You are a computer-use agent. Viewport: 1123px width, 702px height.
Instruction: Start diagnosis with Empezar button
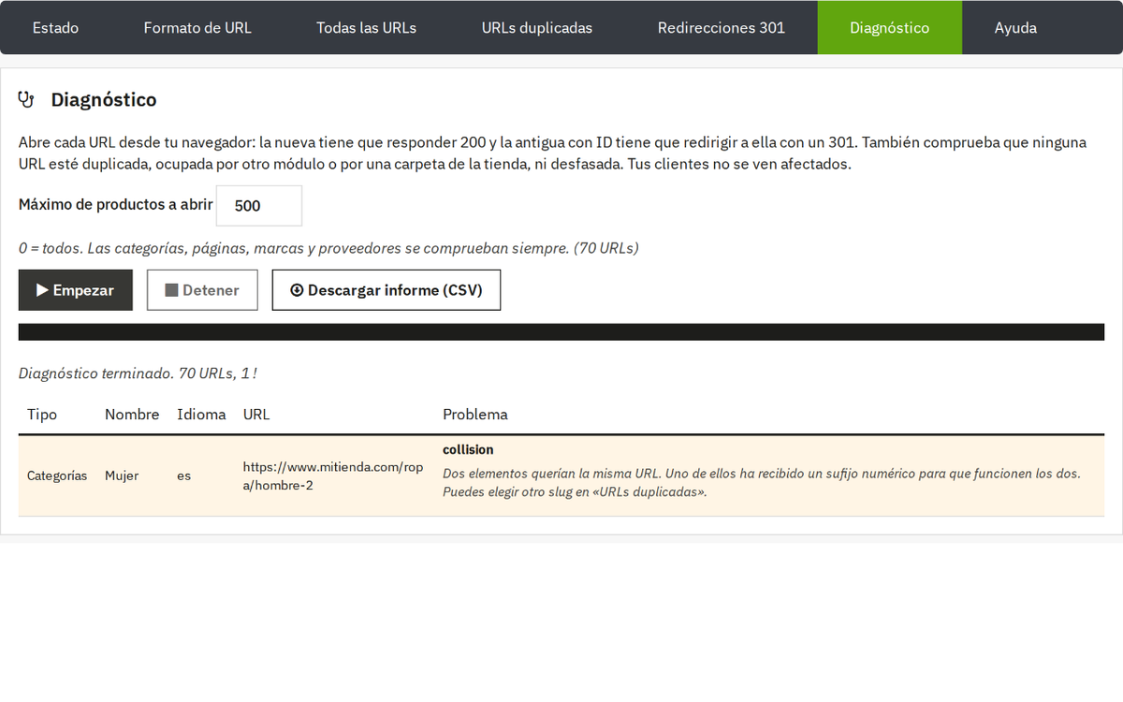point(76,290)
